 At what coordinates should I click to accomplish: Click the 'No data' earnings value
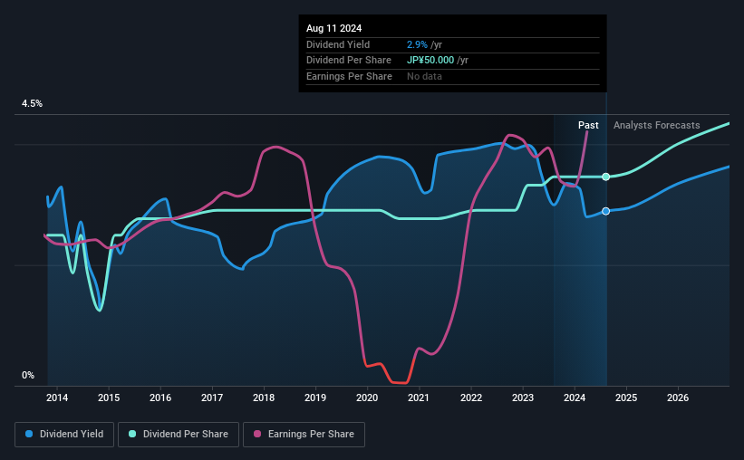[424, 76]
